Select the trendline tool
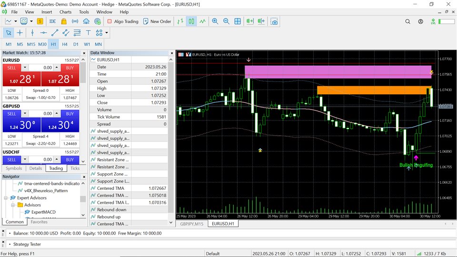The width and height of the screenshot is (457, 257). pyautogui.click(x=55, y=33)
